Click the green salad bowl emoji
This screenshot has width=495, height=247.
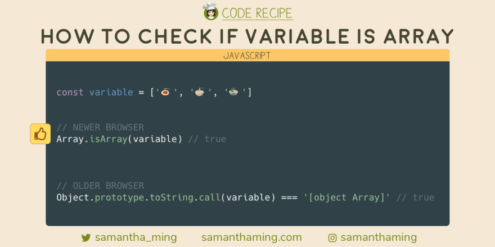[233, 92]
